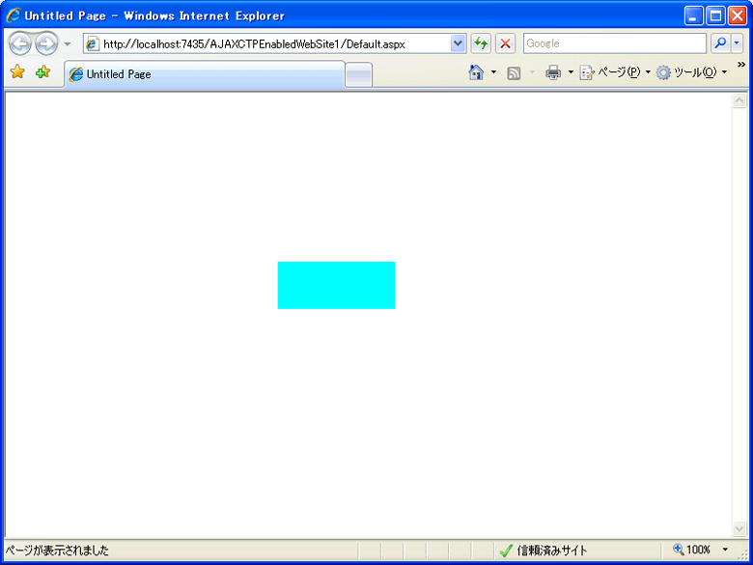Expand the Home button dropdown arrow
This screenshot has width=753, height=565.
(493, 72)
